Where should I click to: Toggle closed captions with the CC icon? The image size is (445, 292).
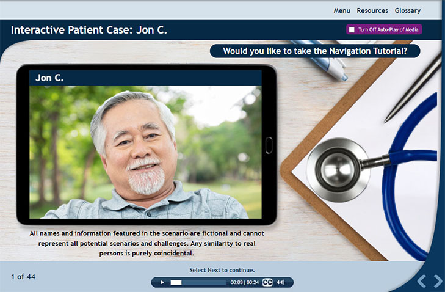267,282
